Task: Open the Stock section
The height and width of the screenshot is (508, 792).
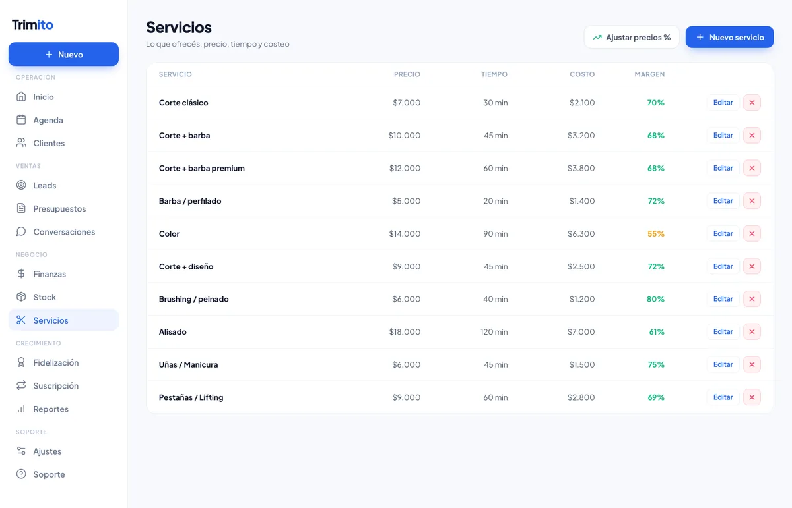Action: pyautogui.click(x=63, y=297)
